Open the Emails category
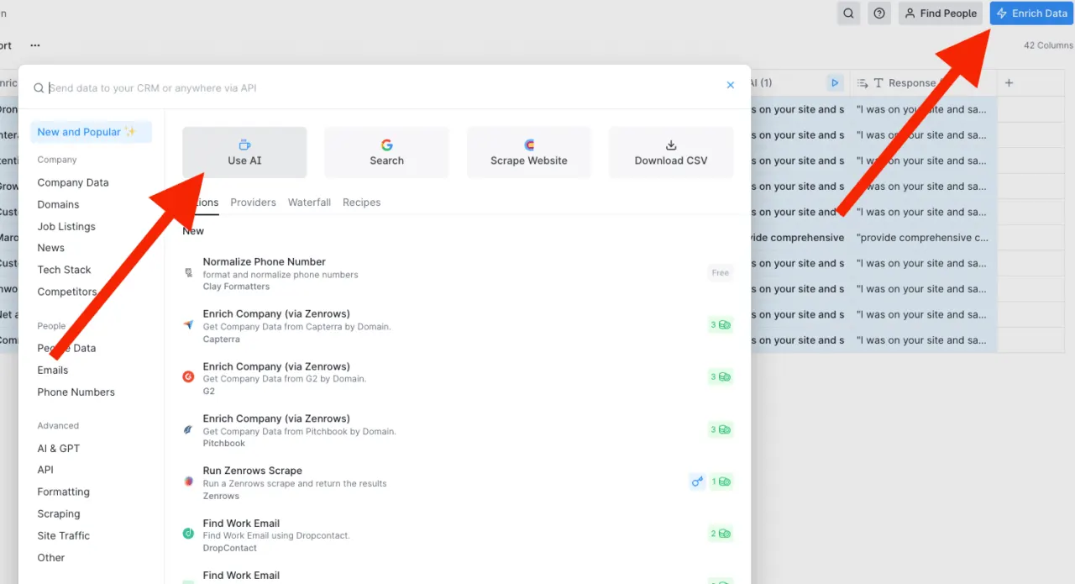The image size is (1075, 584). (x=53, y=370)
